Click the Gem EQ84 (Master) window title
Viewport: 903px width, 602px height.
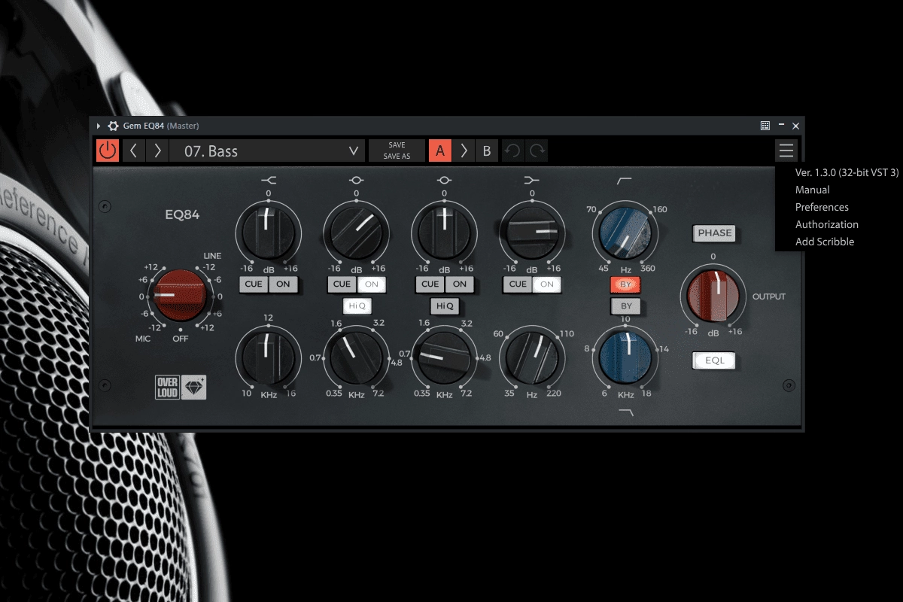161,126
